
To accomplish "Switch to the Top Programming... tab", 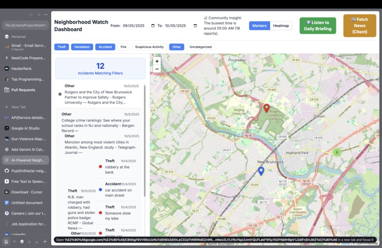I will [x=26, y=79].
